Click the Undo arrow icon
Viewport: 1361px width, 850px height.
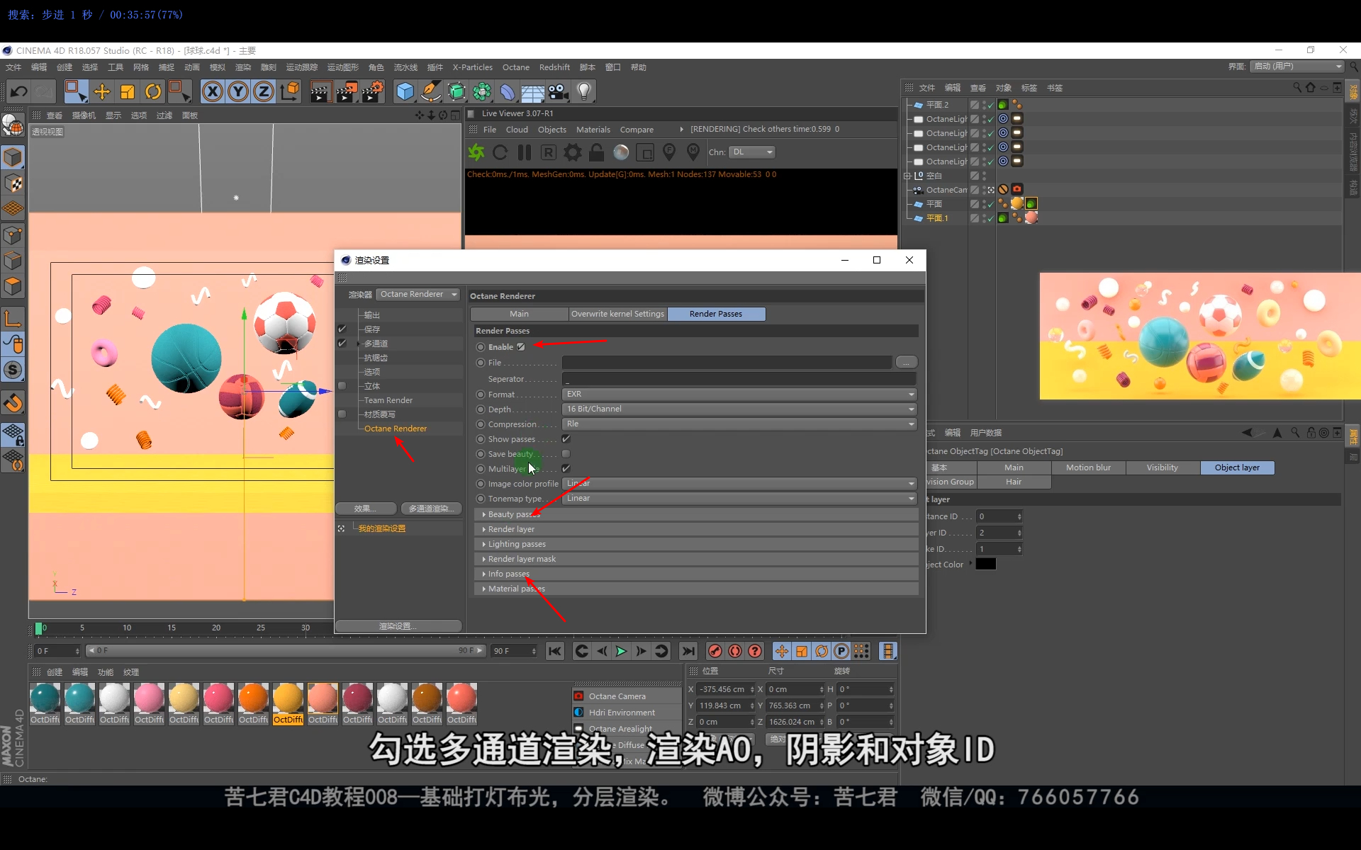(x=19, y=91)
